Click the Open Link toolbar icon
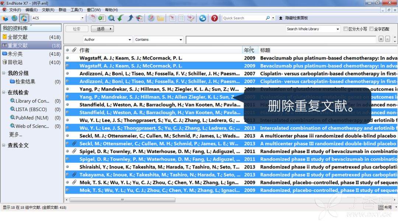 [151, 18]
